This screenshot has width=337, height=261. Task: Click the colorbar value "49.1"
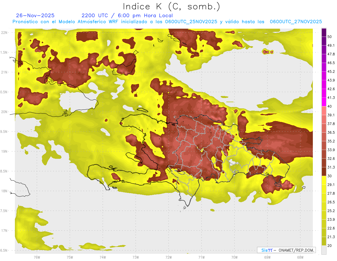click(331, 45)
